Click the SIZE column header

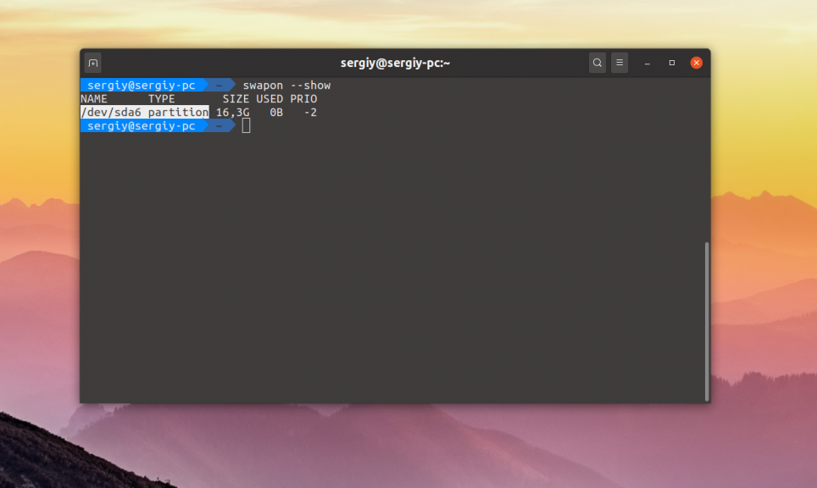[236, 99]
